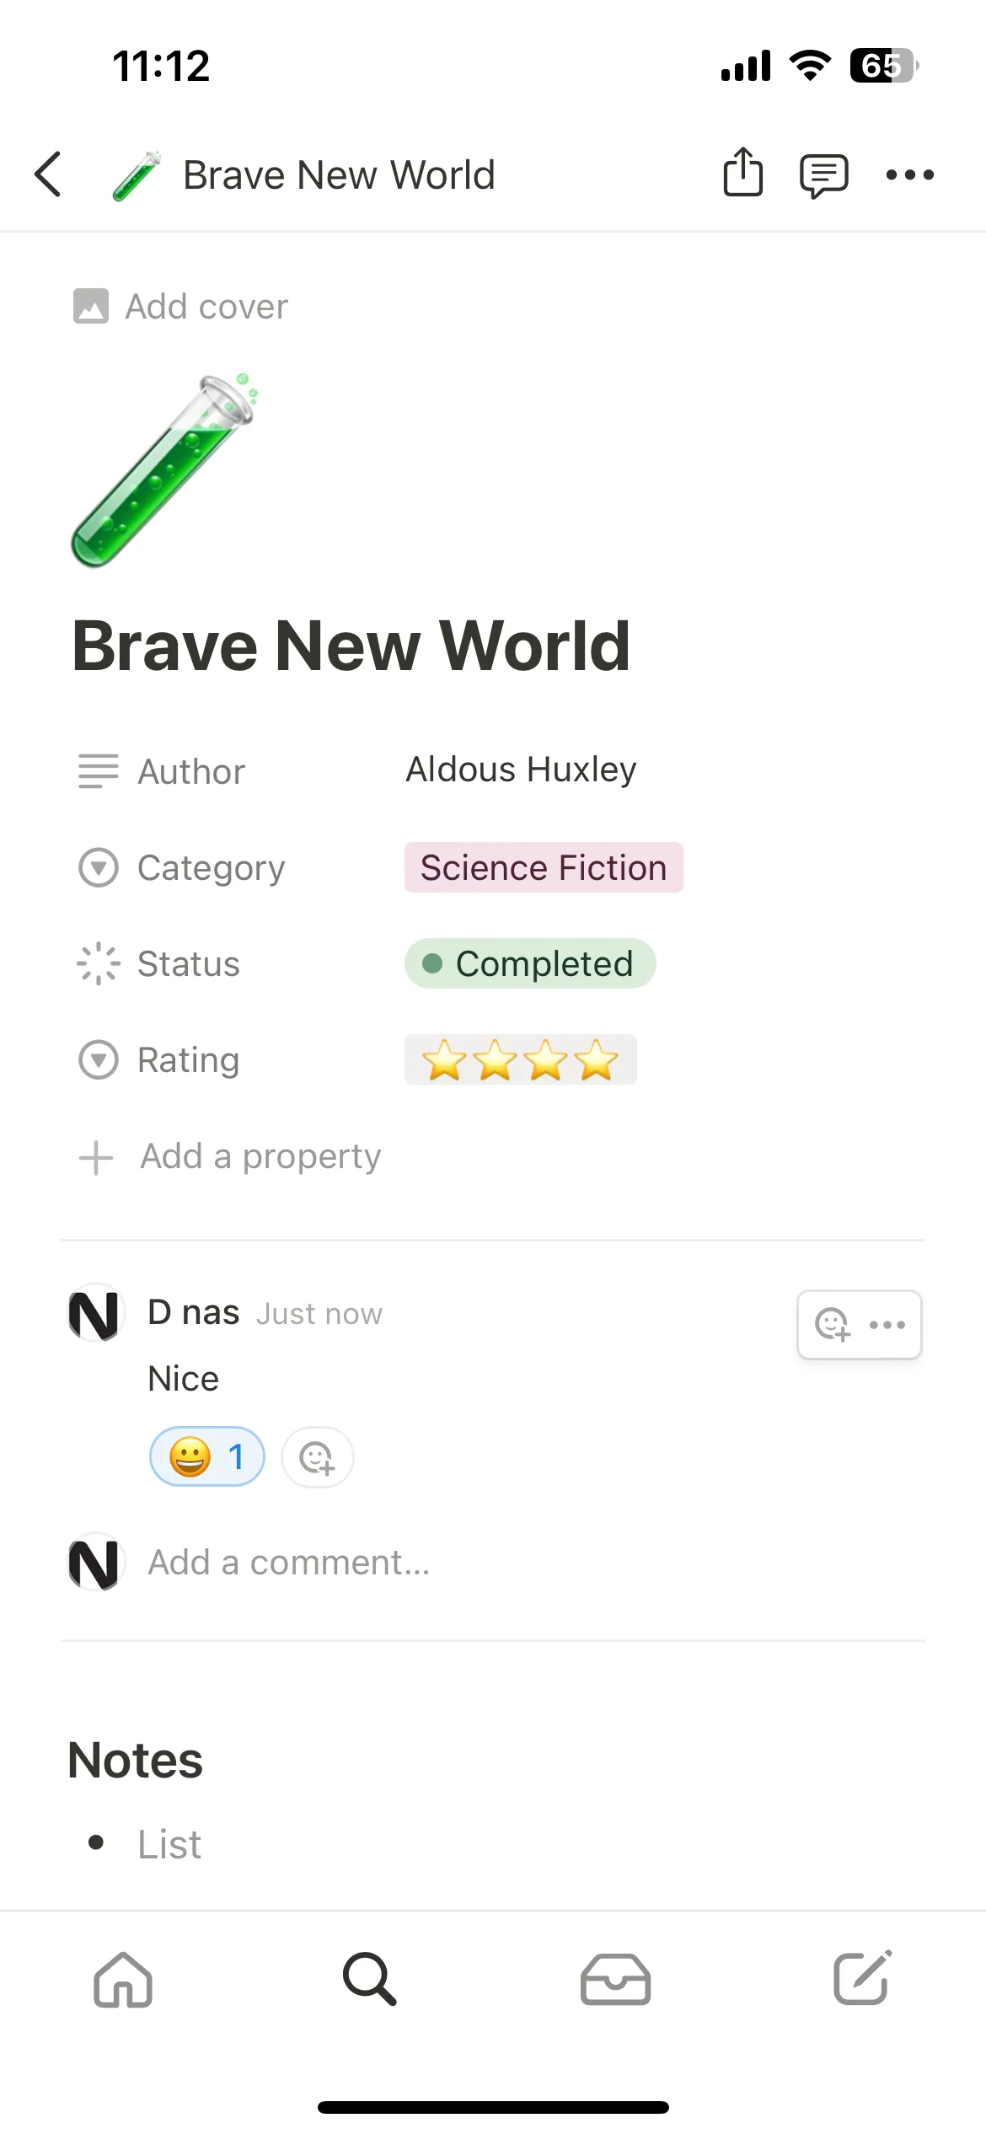Viewport: 986px width, 2134px height.
Task: Tap Add a property
Action: (x=229, y=1156)
